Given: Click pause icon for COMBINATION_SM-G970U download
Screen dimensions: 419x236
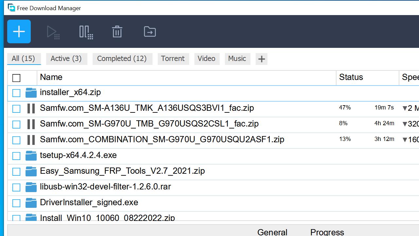Looking at the screenshot, I should tap(31, 140).
